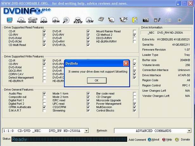The width and height of the screenshot is (195, 146).
Task: Click the Donate button
Action: tap(182, 140)
